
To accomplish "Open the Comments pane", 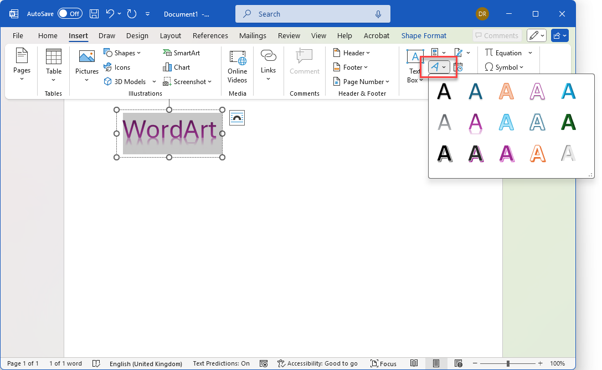I will tap(497, 35).
